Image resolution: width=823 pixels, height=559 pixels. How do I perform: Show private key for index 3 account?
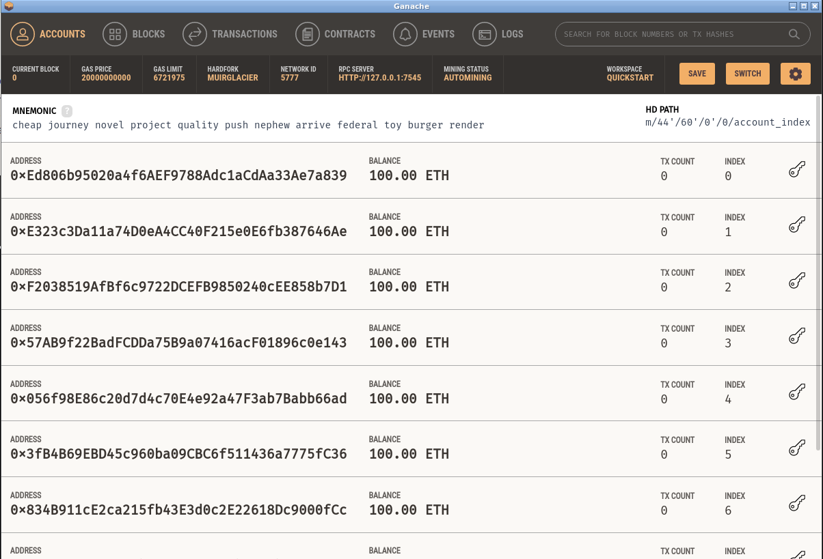(x=797, y=337)
